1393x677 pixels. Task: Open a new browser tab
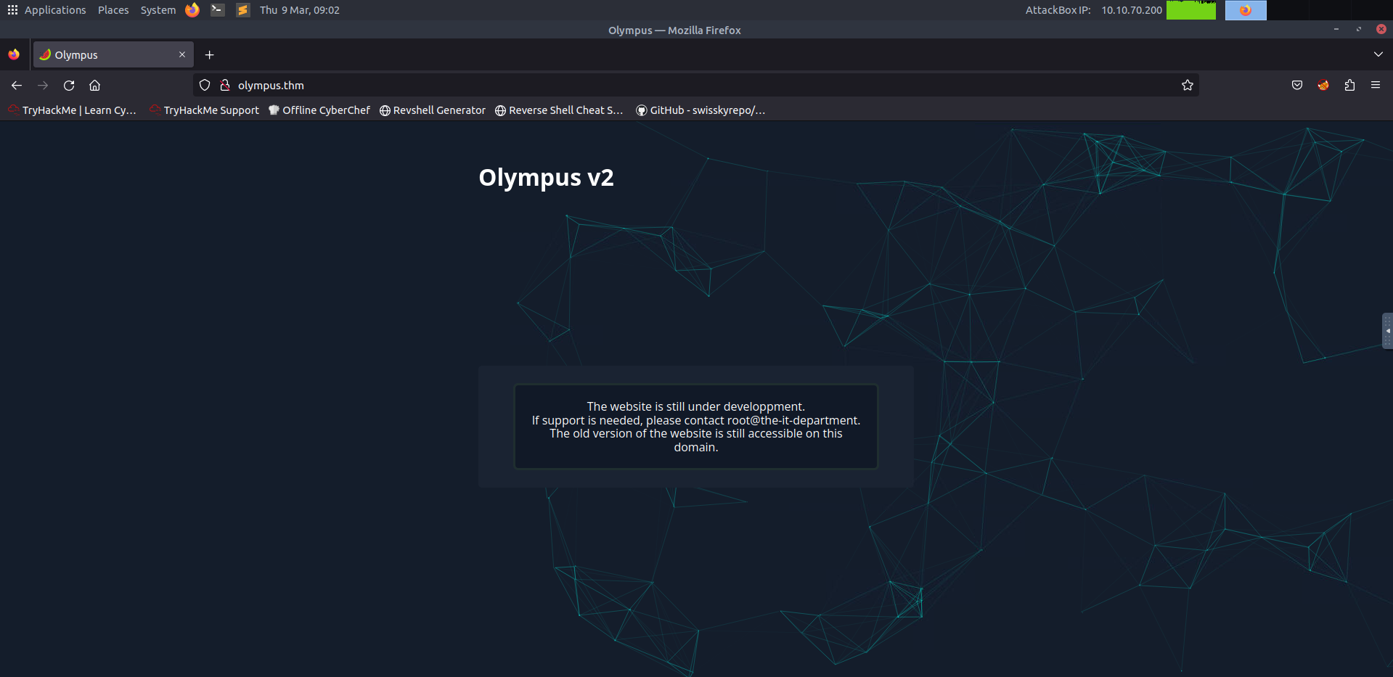[x=209, y=54]
